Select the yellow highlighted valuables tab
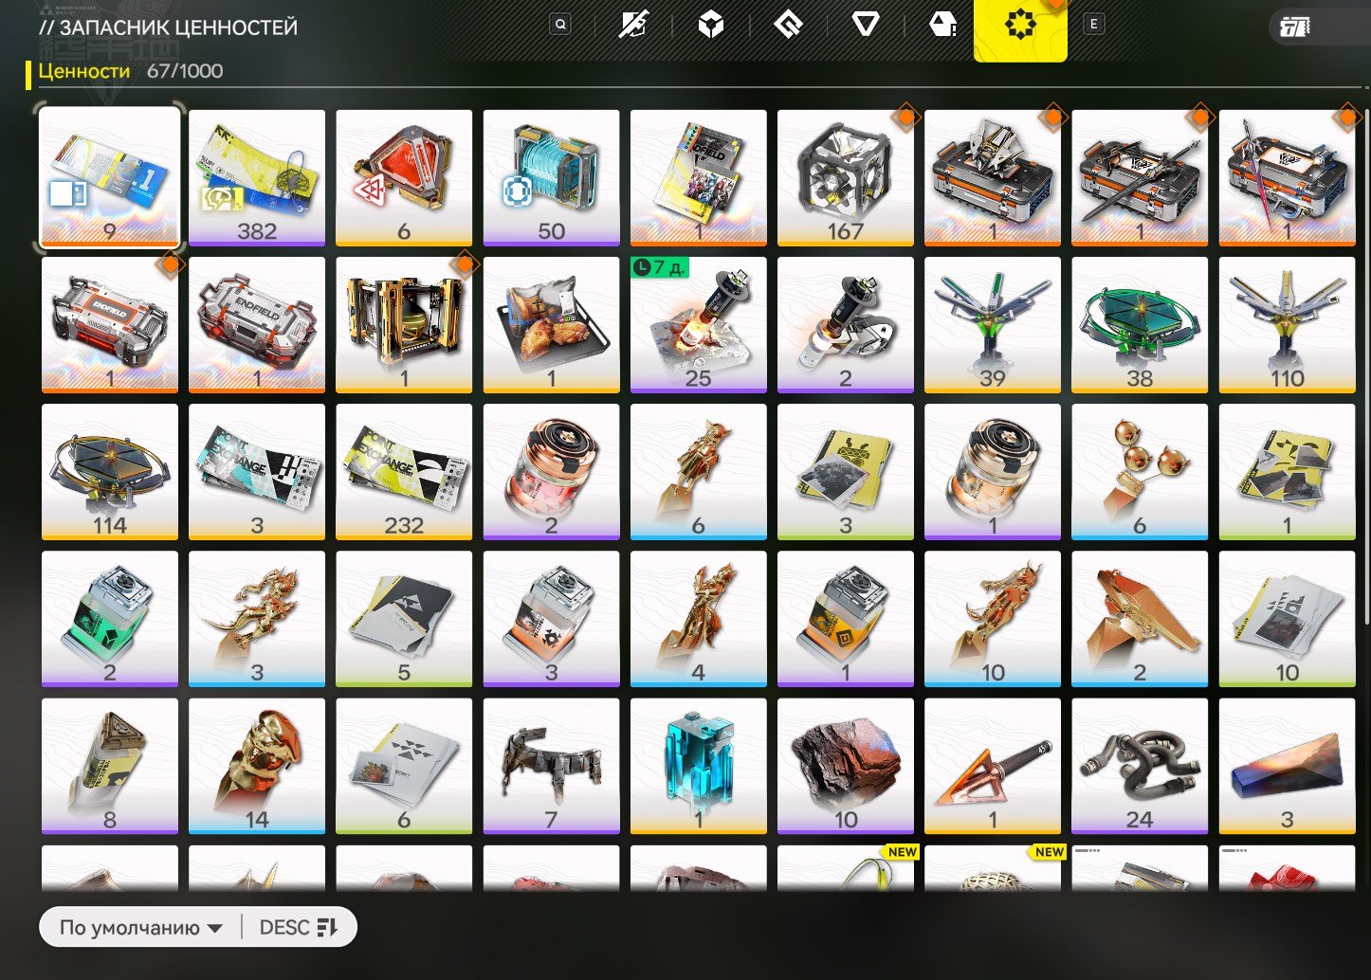Viewport: 1371px width, 980px height. coord(1020,28)
